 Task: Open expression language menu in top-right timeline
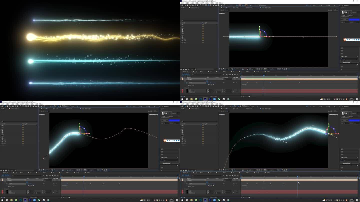click(213, 85)
